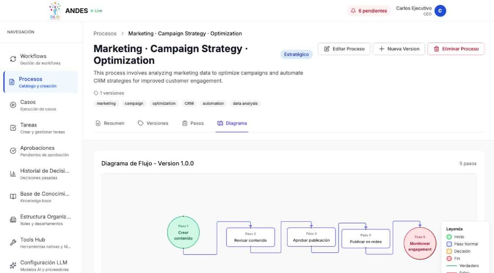Screen dimensions: 494x273
Task: Switch to the Versiones tab
Action: pos(153,123)
